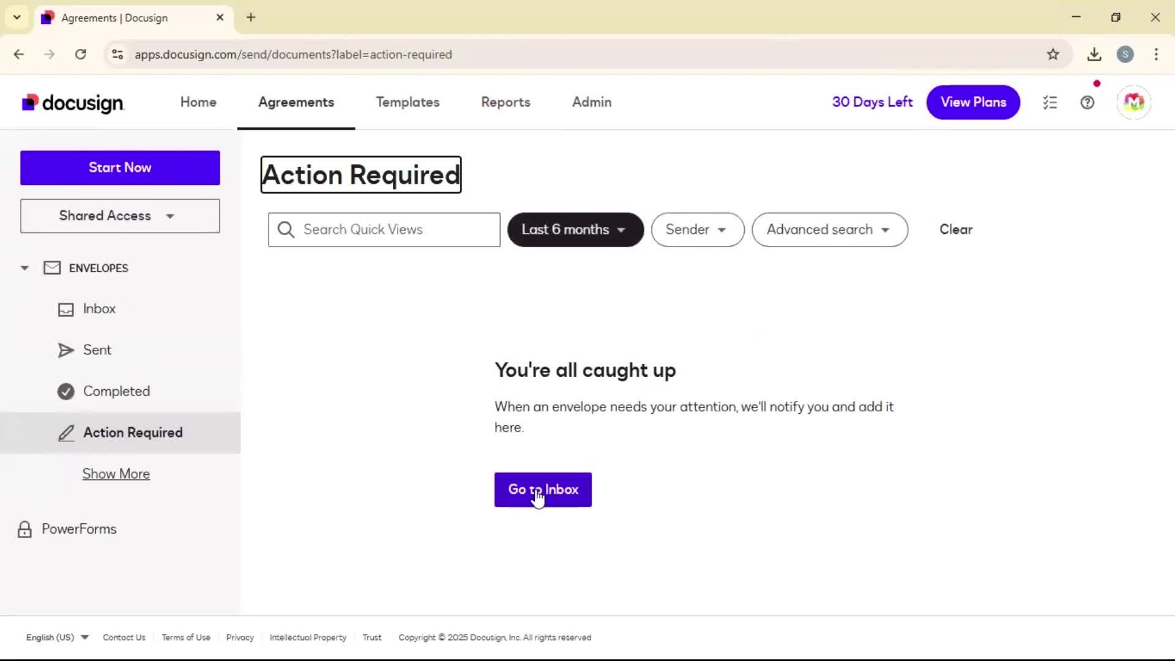Click the 30 Days Left link
Screen dimensions: 1175x661
[872, 102]
